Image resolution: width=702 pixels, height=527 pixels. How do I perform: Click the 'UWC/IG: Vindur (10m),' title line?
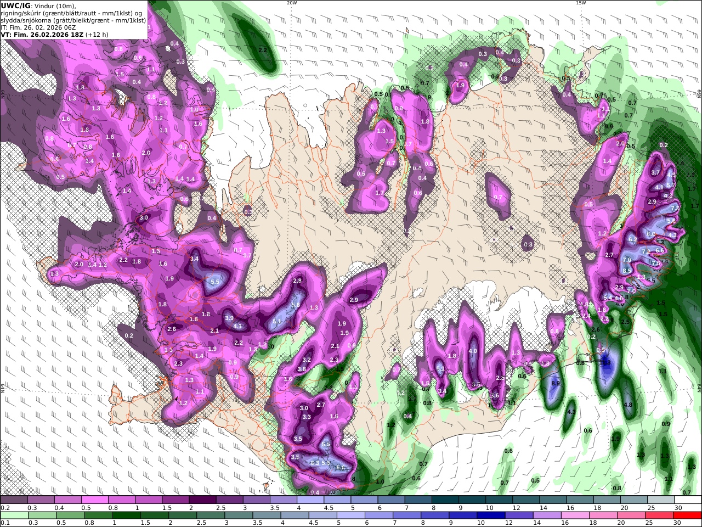38,6
